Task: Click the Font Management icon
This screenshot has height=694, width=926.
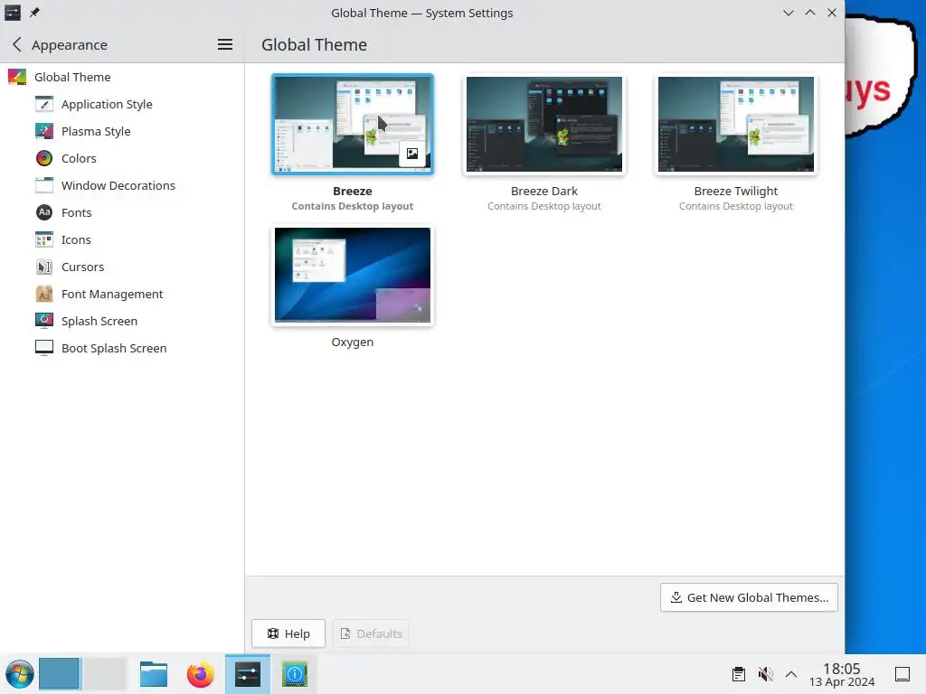Action: tap(44, 294)
